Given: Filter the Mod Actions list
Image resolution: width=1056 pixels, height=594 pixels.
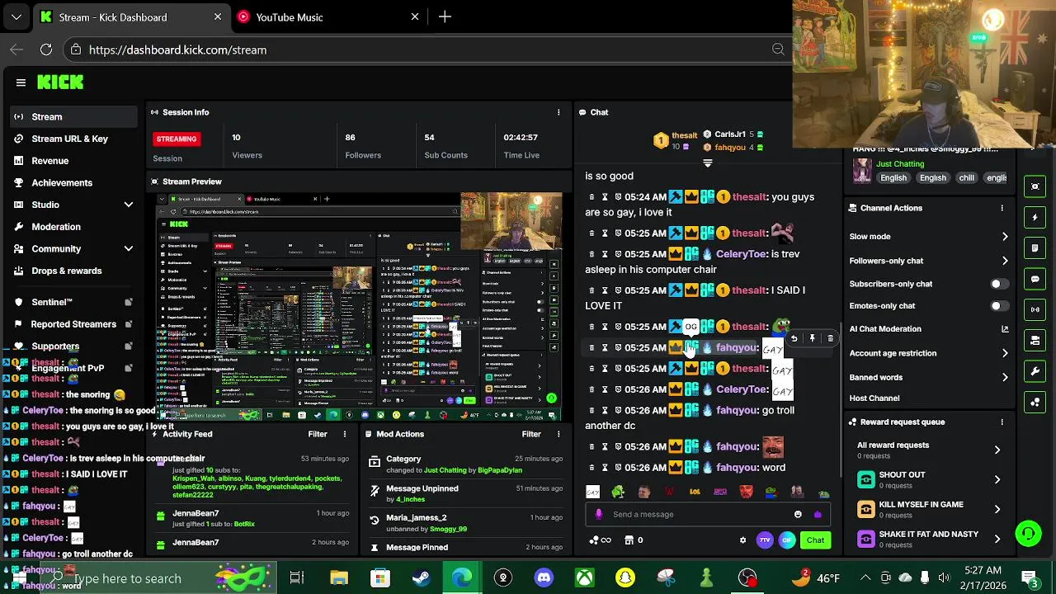Looking at the screenshot, I should pyautogui.click(x=531, y=434).
